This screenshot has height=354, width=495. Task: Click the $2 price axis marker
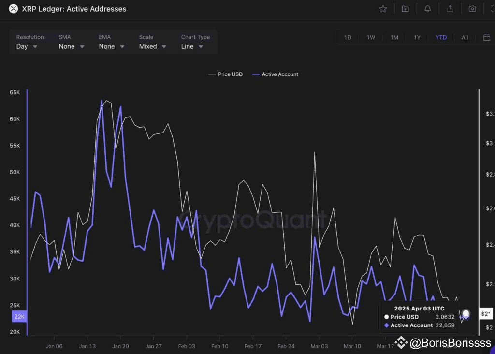pos(486,314)
